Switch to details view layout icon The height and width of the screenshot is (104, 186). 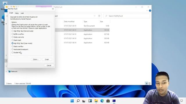pyautogui.click(x=146, y=83)
